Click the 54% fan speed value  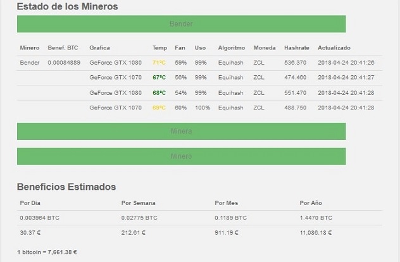(x=180, y=93)
